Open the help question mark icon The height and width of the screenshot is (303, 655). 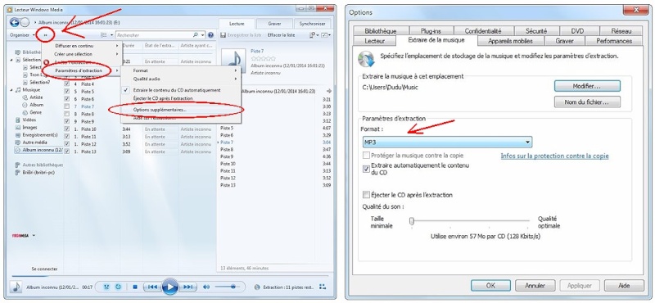(210, 35)
